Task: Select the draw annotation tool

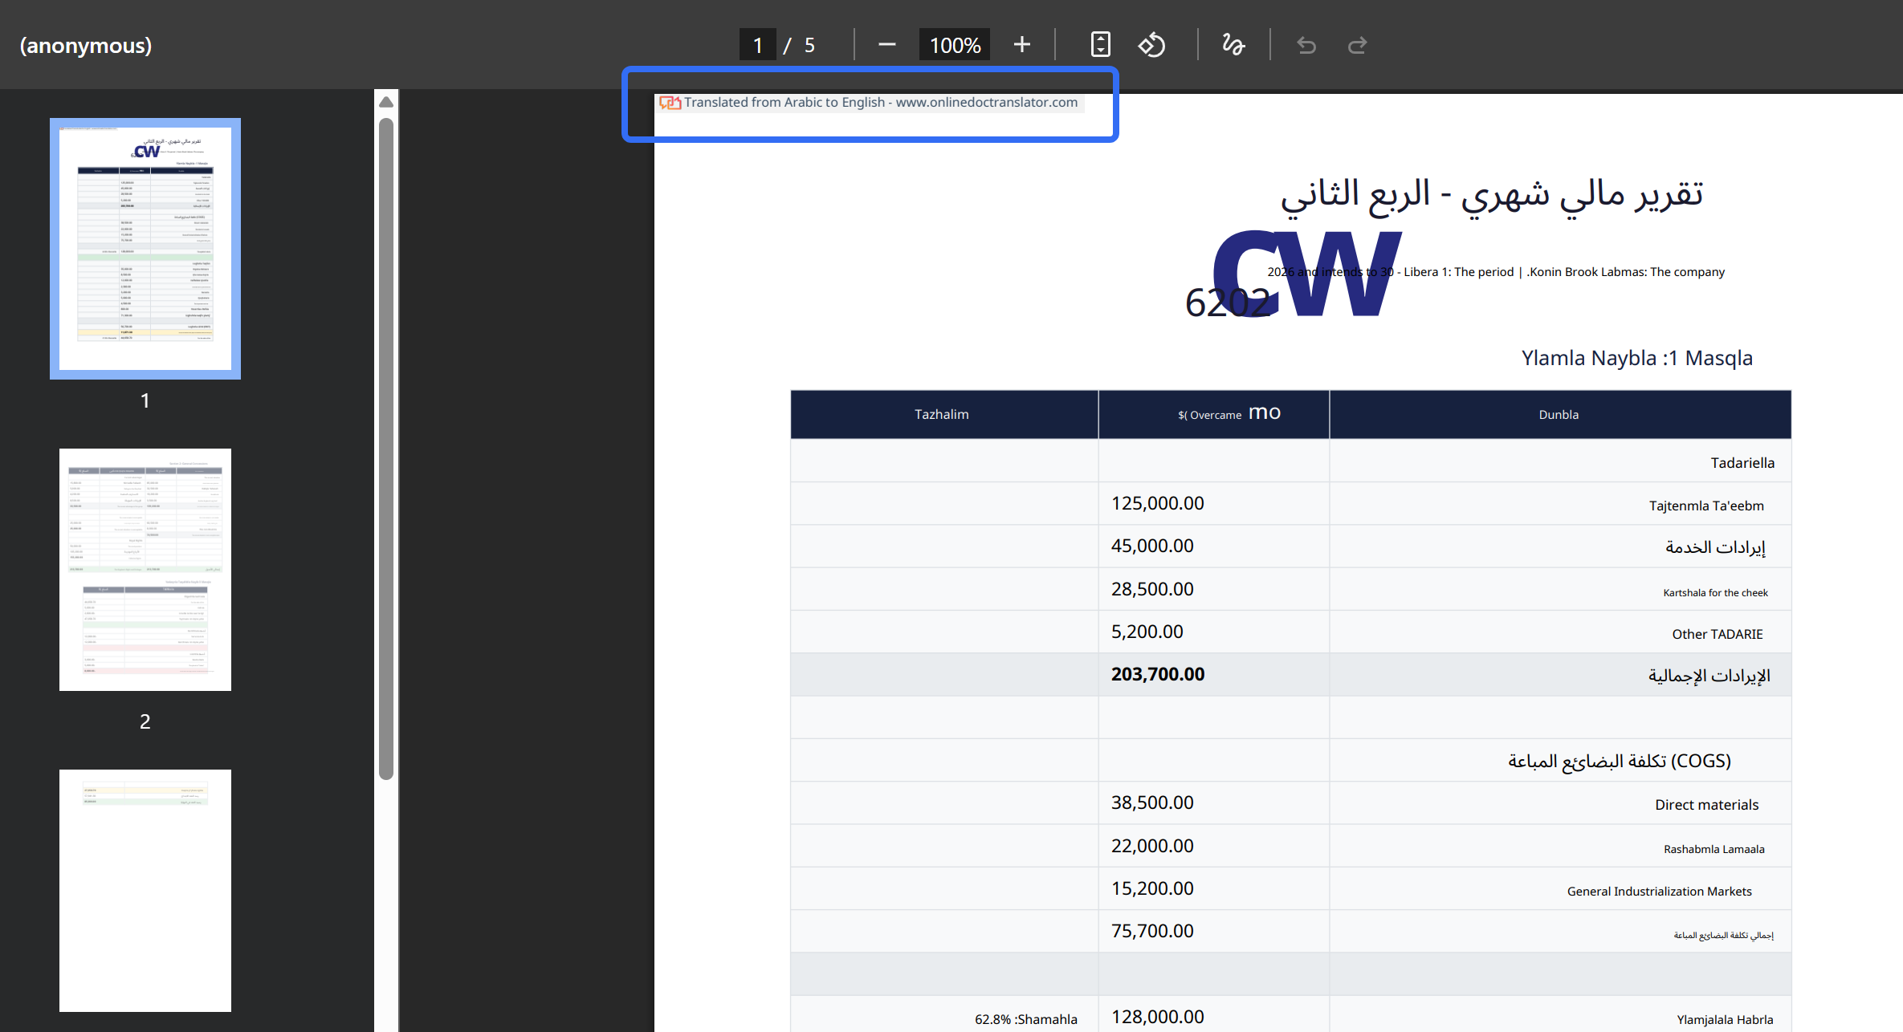Action: click(x=1233, y=45)
